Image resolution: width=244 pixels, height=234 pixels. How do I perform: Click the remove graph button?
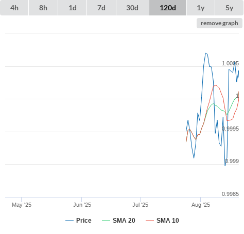pos(219,23)
